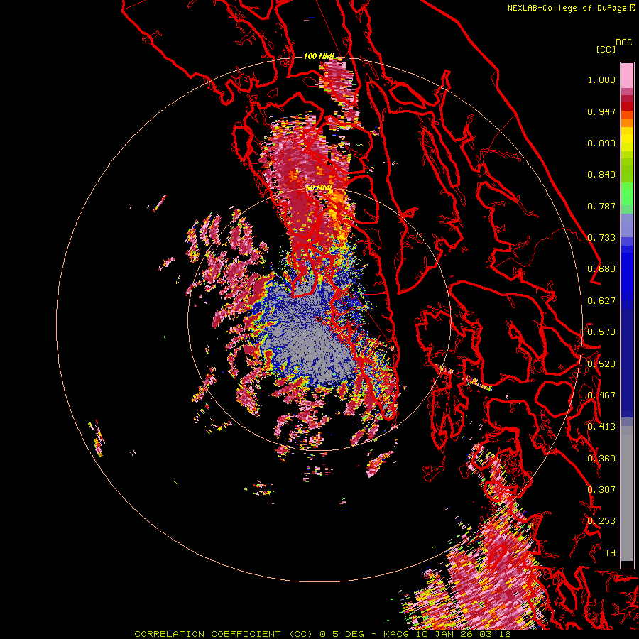
Task: Click the 50 NMI range ring label
Action: (319, 188)
